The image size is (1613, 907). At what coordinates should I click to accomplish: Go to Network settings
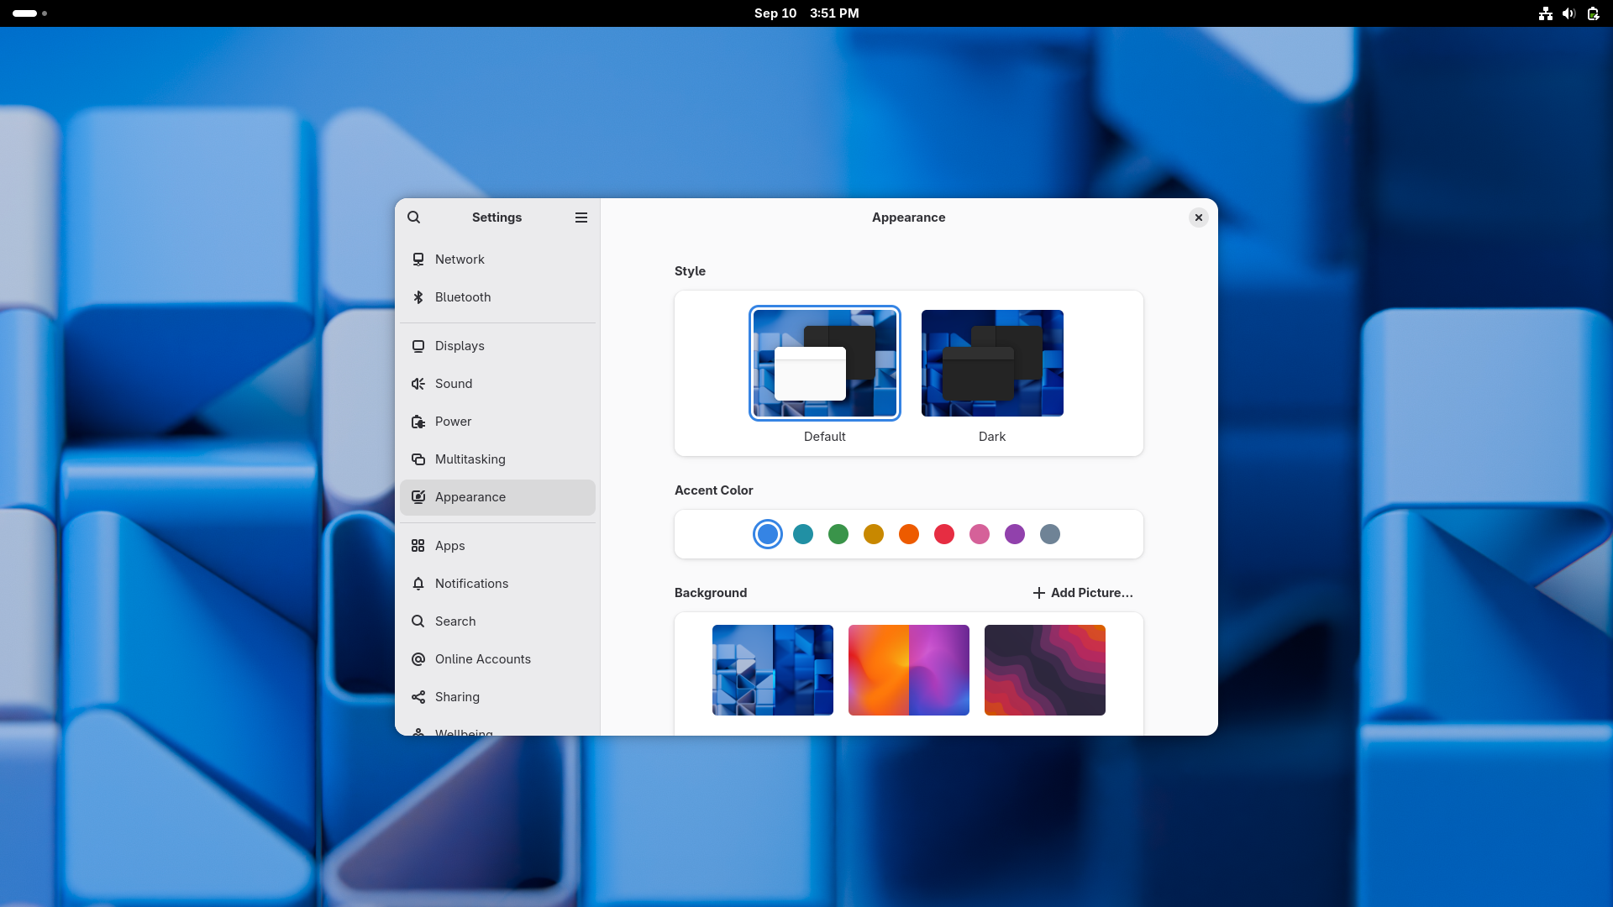(x=497, y=260)
